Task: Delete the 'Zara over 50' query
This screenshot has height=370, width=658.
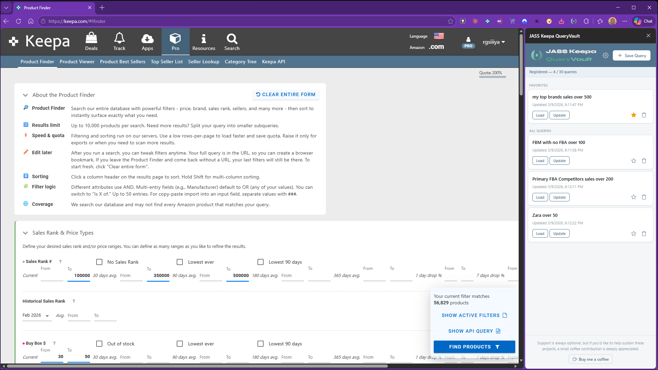Action: click(x=644, y=233)
